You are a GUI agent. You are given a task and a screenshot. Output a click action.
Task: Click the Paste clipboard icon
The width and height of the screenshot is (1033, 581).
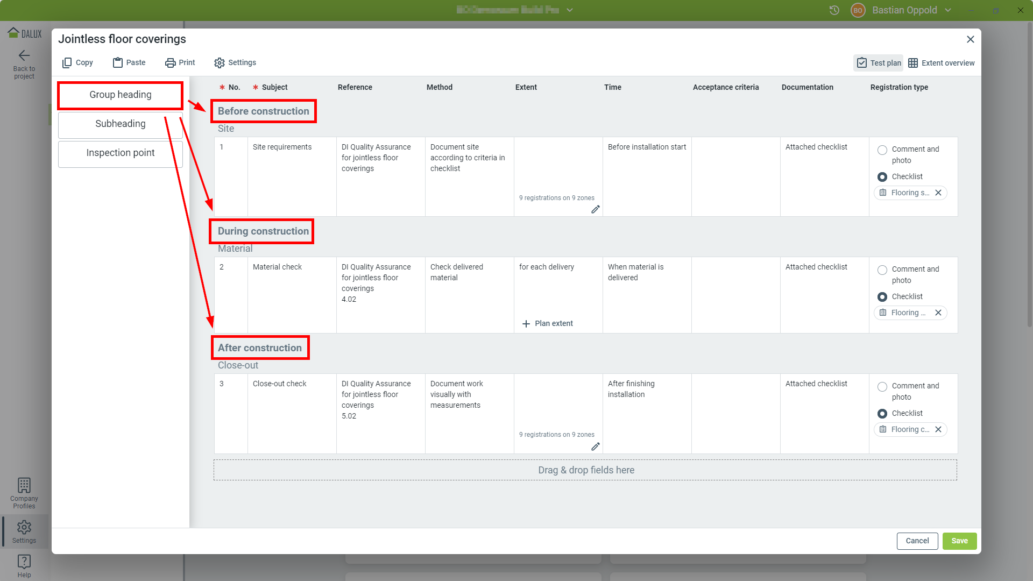pos(117,63)
